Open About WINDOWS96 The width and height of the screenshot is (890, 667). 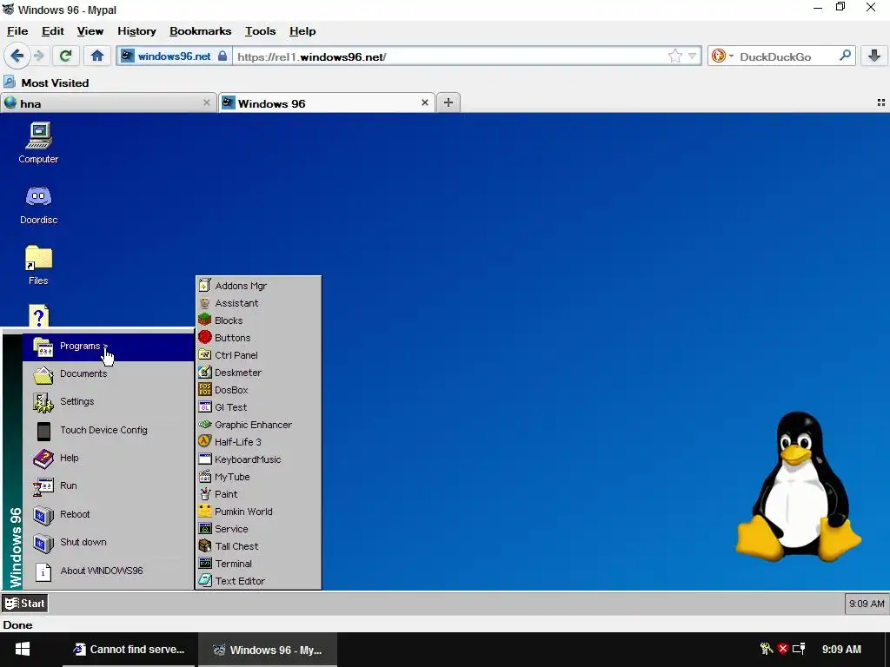pyautogui.click(x=109, y=571)
